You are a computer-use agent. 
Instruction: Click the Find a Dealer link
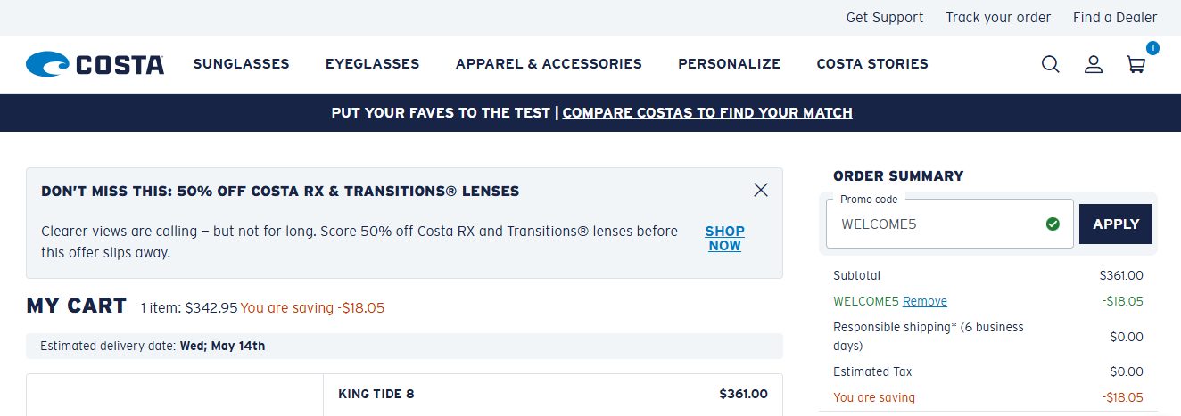[x=1115, y=18]
